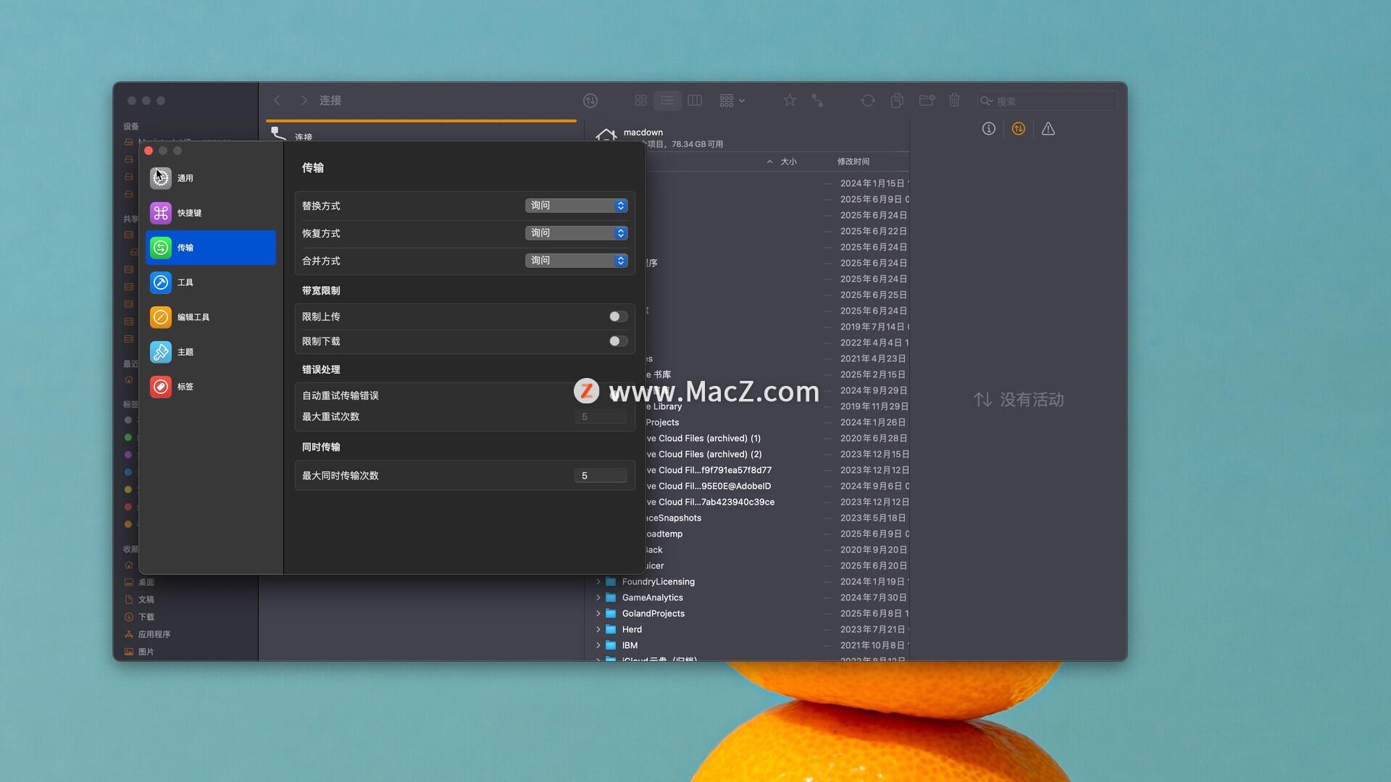
Task: Sort by the 大小 column header
Action: tap(788, 161)
